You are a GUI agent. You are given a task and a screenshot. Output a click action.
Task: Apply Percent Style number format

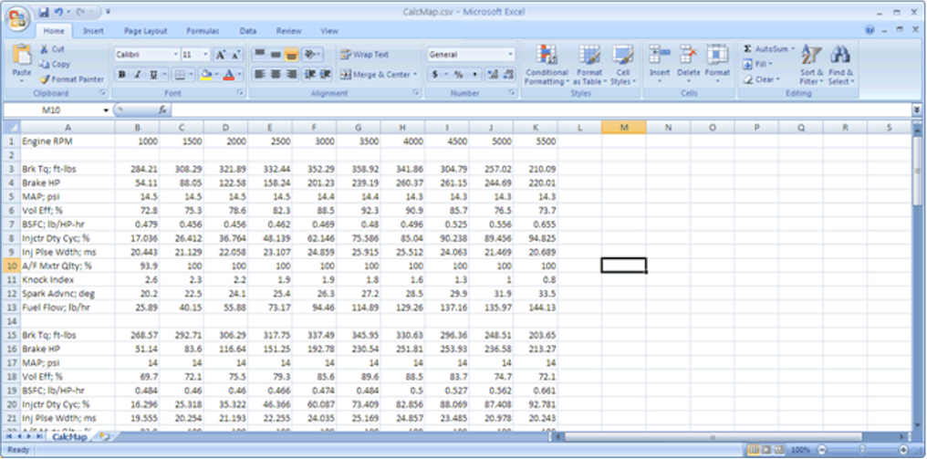(x=458, y=75)
